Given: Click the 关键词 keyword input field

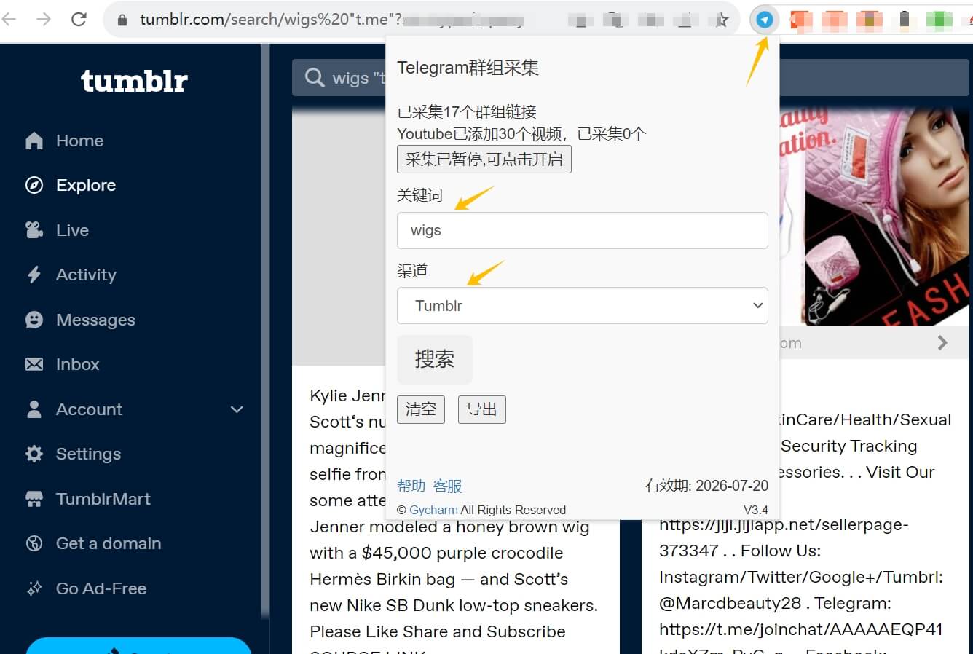Looking at the screenshot, I should 583,230.
